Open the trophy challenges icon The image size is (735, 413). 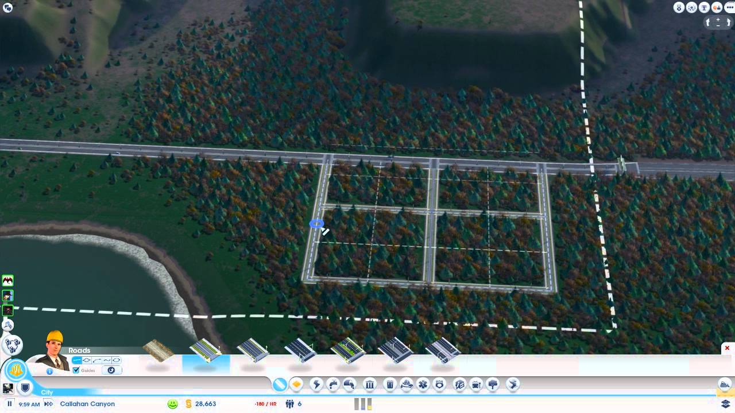coord(704,7)
